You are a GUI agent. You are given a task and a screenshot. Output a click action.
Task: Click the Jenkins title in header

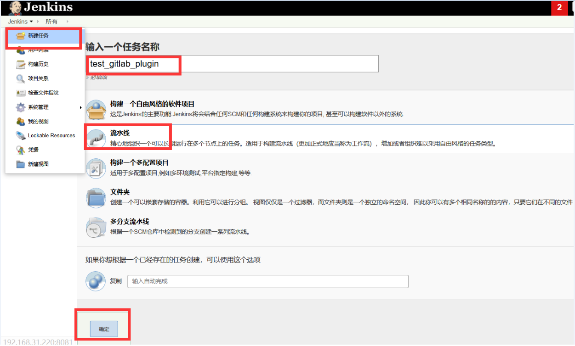(x=48, y=7)
